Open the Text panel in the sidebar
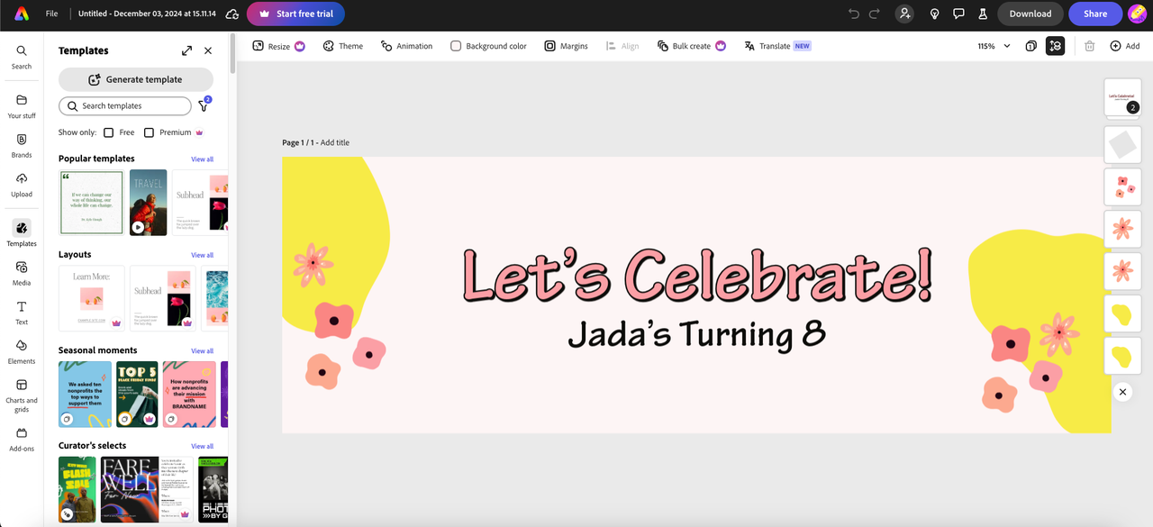Image resolution: width=1153 pixels, height=527 pixels. point(22,313)
